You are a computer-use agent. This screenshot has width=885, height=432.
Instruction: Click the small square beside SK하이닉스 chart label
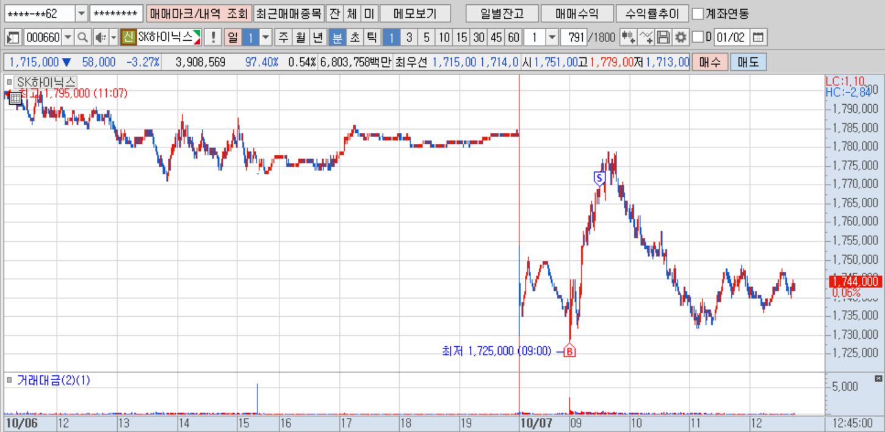pyautogui.click(x=9, y=82)
